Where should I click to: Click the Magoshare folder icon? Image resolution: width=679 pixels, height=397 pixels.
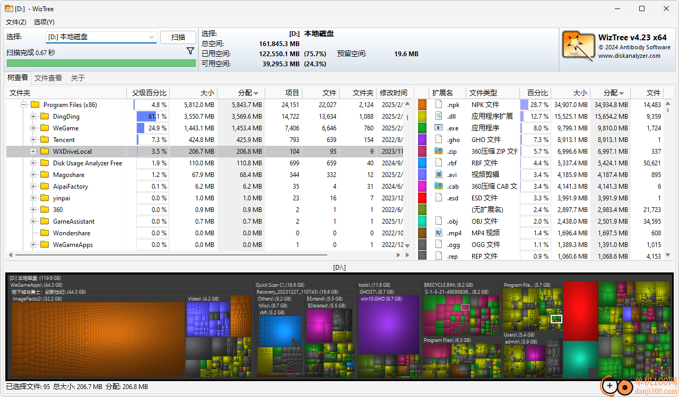pyautogui.click(x=45, y=175)
